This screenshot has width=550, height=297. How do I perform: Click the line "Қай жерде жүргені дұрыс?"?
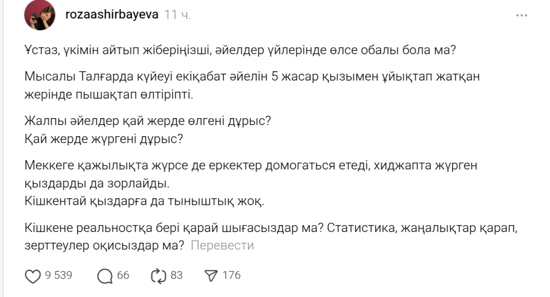[103, 139]
